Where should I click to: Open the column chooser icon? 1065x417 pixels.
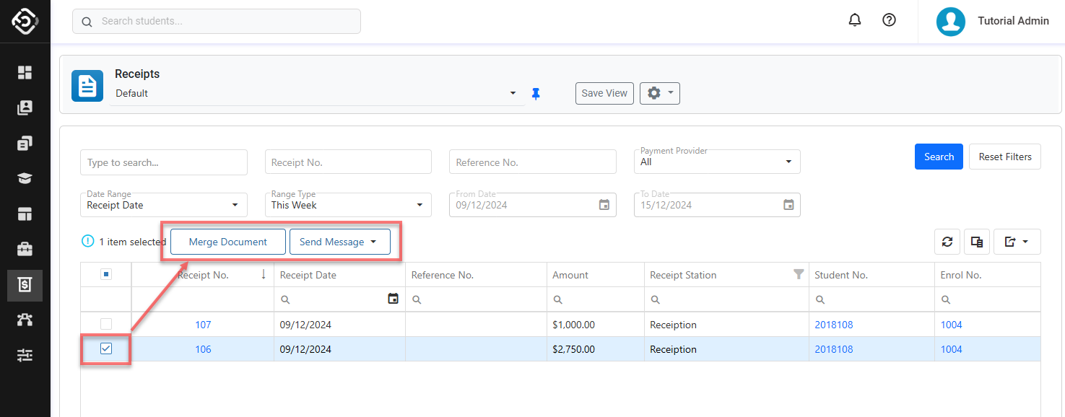tap(977, 242)
